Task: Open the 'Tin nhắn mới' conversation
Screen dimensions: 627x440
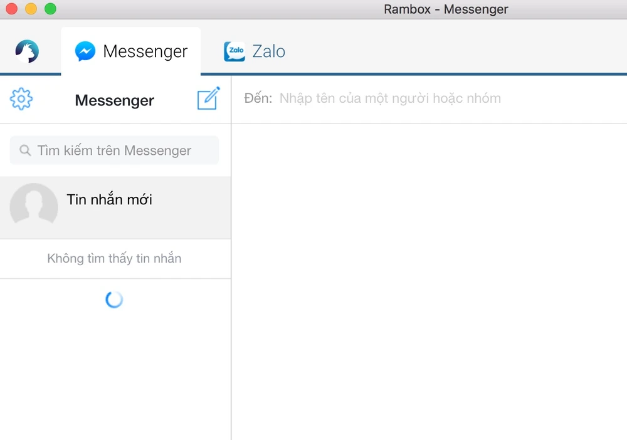Action: pos(110,200)
